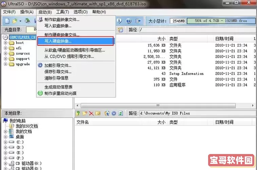Click the local path field d:\Documents\My ISO Files
This screenshot has height=170, width=257.
point(198,113)
